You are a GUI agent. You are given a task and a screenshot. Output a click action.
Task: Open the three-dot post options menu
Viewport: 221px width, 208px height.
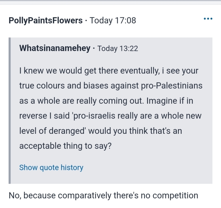[208, 19]
